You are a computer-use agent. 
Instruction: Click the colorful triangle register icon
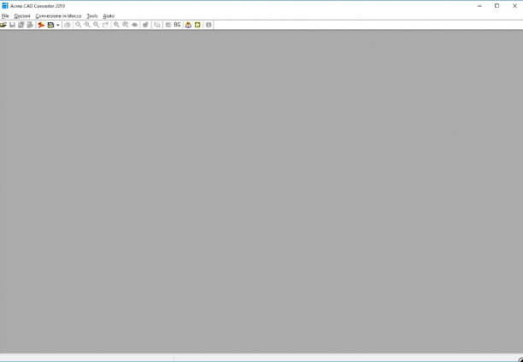[189, 25]
